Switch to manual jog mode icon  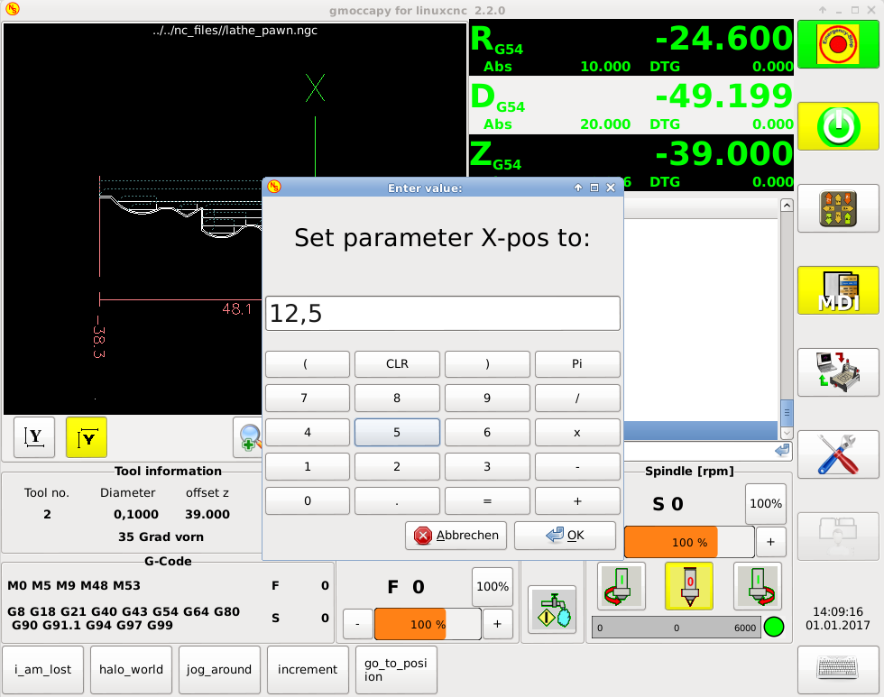pyautogui.click(x=838, y=208)
